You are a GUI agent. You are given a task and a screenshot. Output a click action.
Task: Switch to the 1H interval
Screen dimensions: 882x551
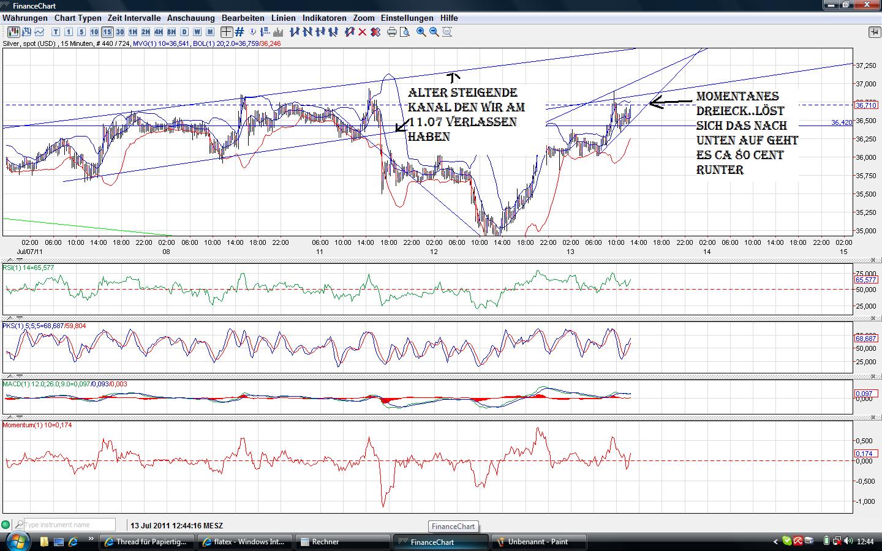click(133, 32)
